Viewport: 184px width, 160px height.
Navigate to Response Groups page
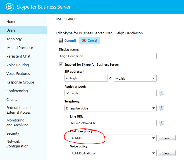click(x=20, y=82)
